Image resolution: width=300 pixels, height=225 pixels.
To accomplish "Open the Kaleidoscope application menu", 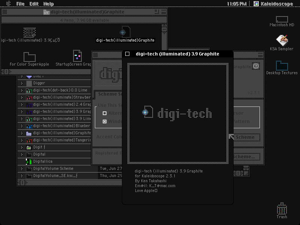I will [x=273, y=4].
